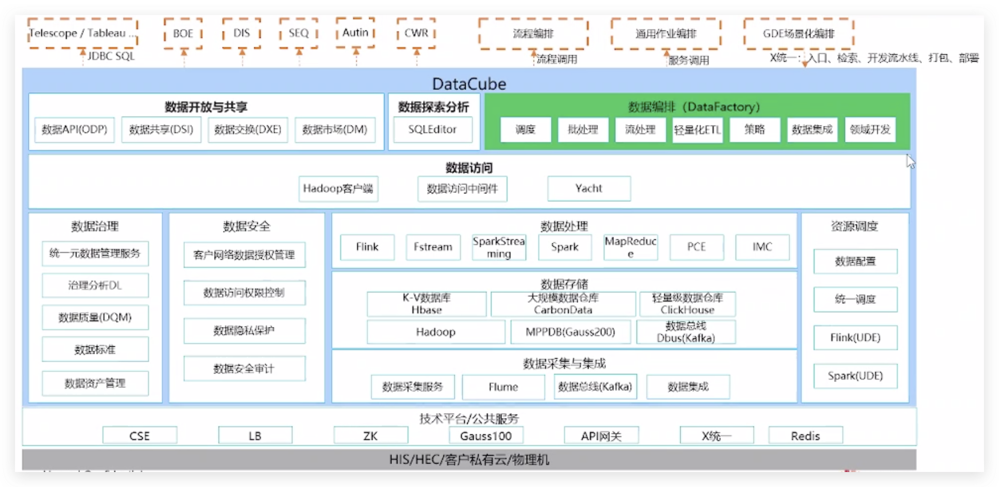
Task: Select the SparkStreaming box
Action: point(499,247)
